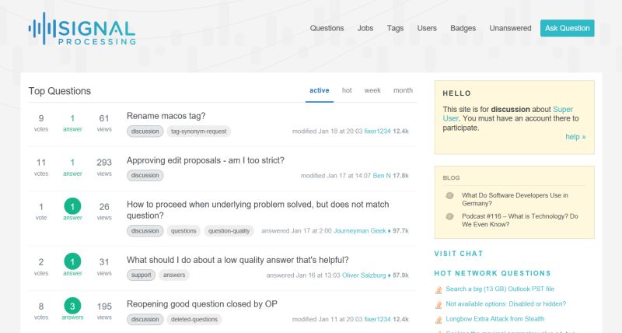The height and width of the screenshot is (333, 622).
Task: Open question 'Rename macos tag?'
Action: pyautogui.click(x=166, y=116)
